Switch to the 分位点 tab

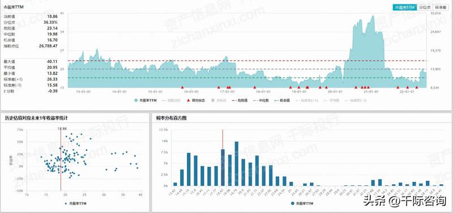pos(425,7)
